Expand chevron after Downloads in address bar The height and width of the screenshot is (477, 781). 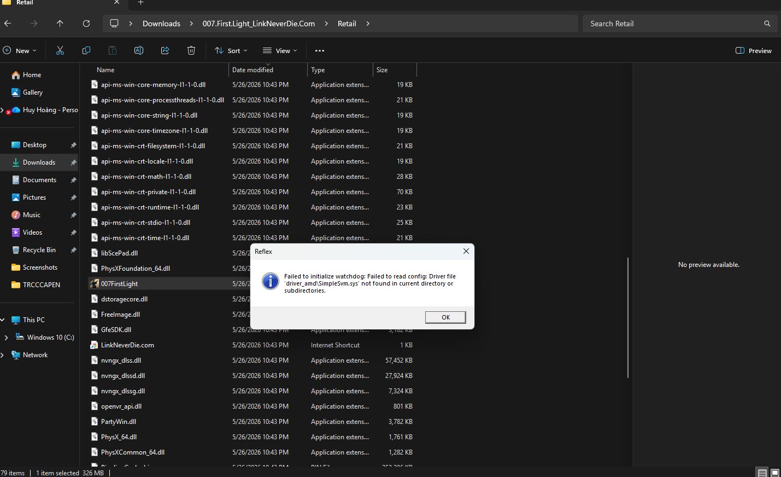pyautogui.click(x=191, y=24)
